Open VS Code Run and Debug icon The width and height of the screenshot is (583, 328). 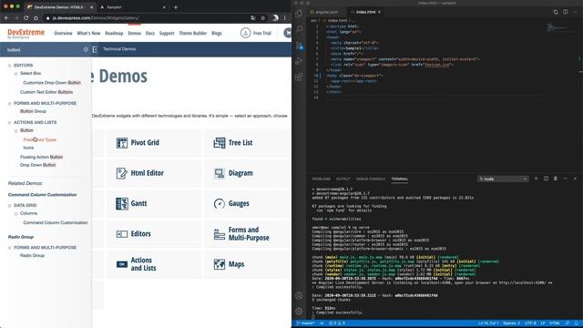coord(299,61)
